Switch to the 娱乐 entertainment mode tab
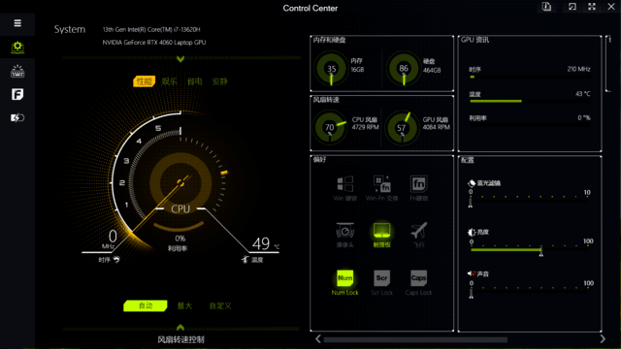 tap(169, 81)
